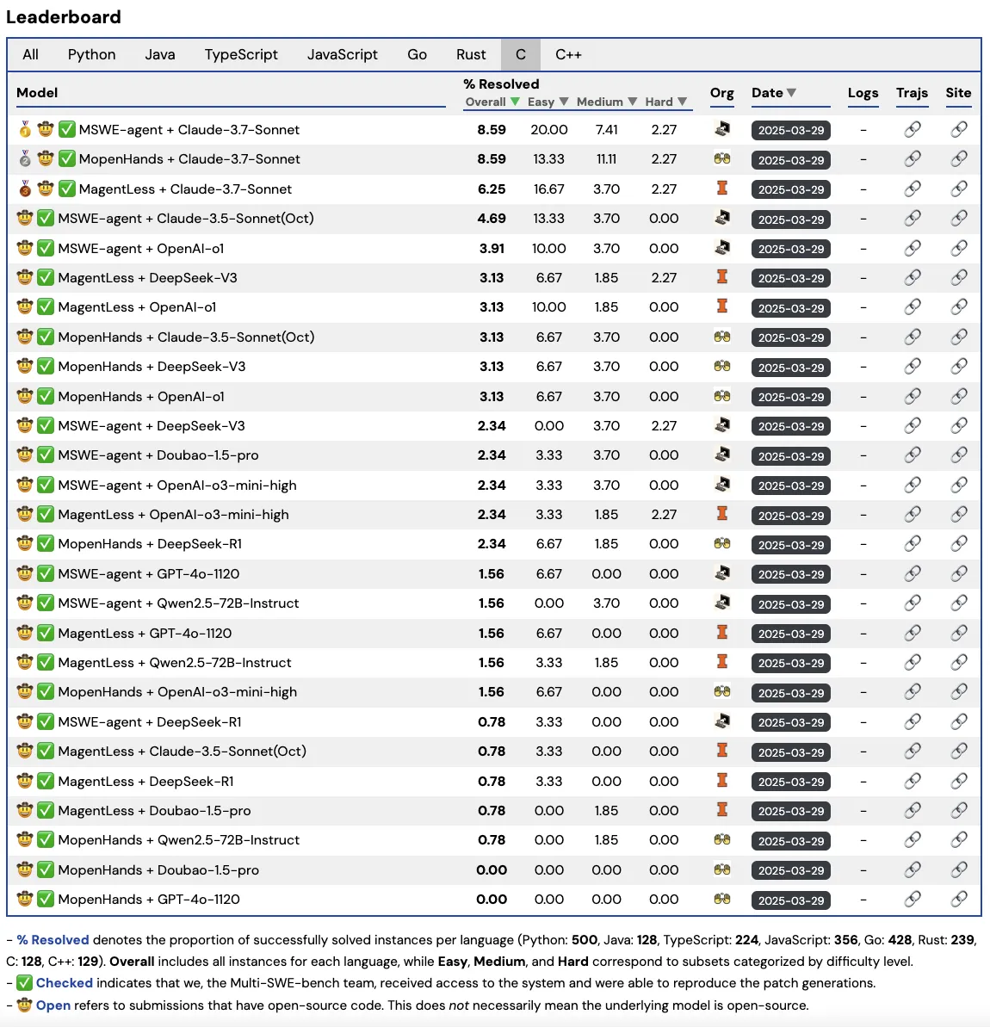Sort leaderboard by Date
The width and height of the screenshot is (990, 1027).
(x=774, y=93)
